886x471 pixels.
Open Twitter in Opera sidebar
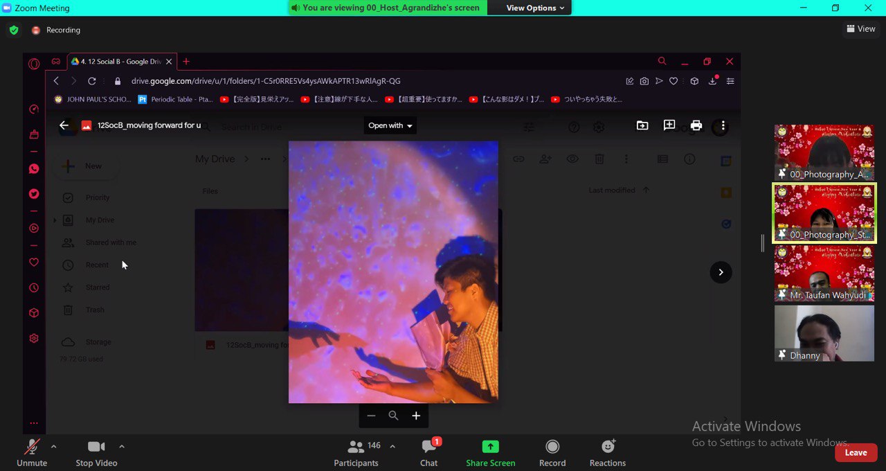(x=34, y=194)
